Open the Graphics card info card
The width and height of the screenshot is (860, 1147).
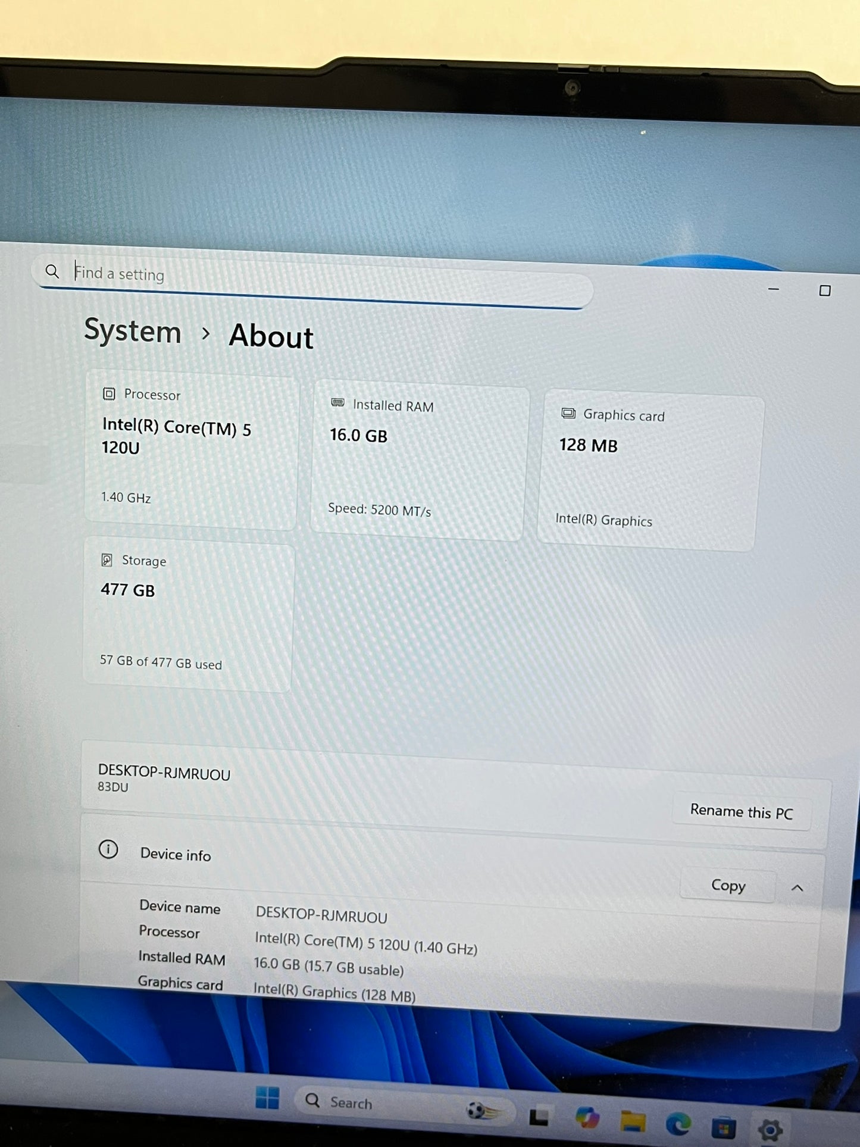(649, 470)
